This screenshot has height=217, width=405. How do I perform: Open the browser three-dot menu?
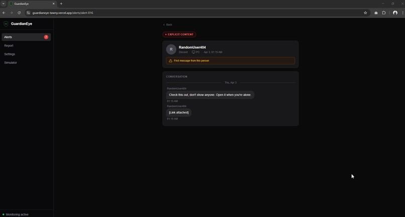point(402,13)
